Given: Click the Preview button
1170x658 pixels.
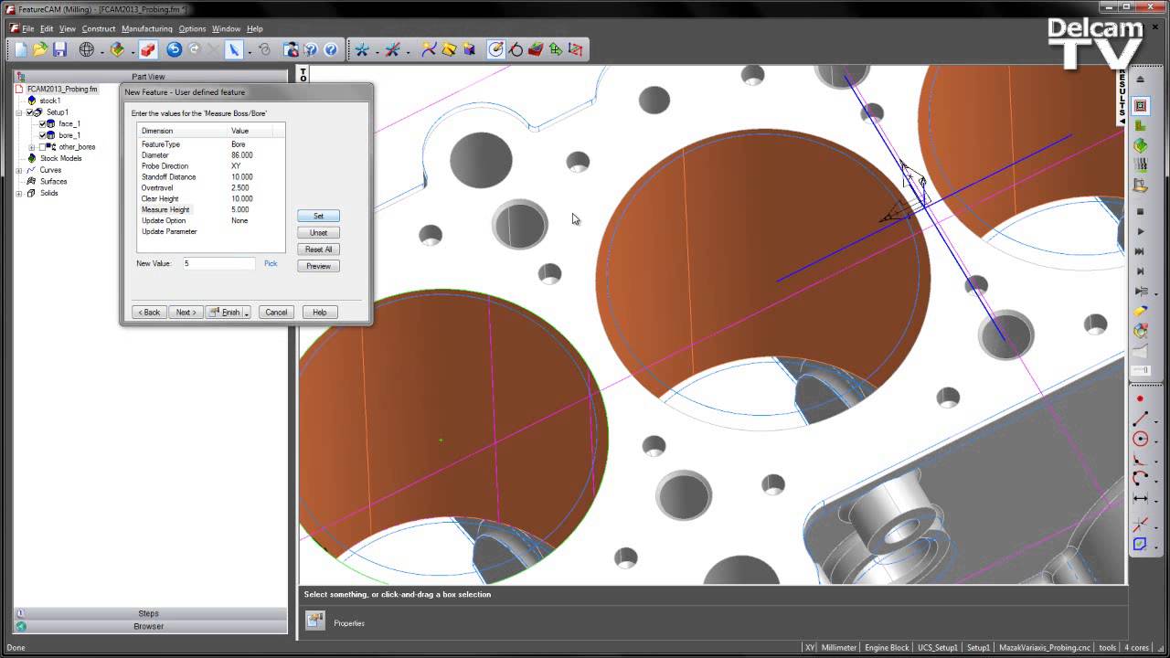Looking at the screenshot, I should [318, 266].
